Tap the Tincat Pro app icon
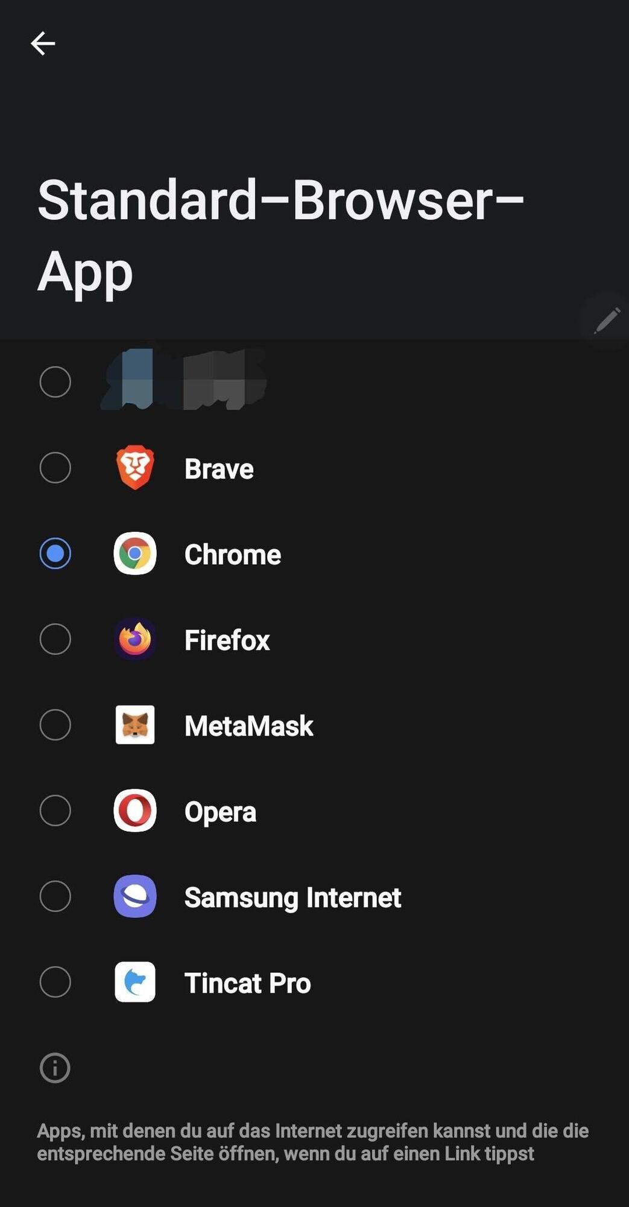629x1207 pixels. pos(135,982)
